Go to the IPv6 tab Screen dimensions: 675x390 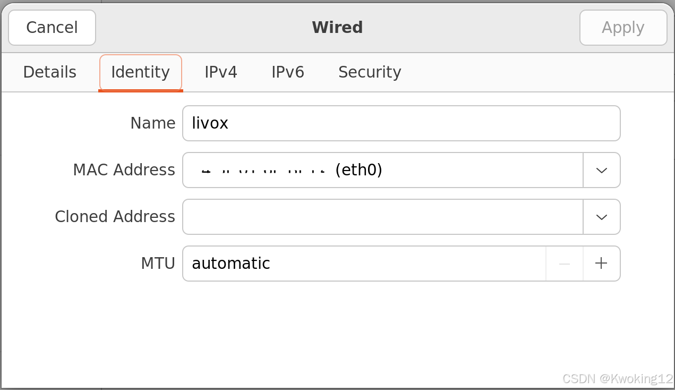point(288,72)
